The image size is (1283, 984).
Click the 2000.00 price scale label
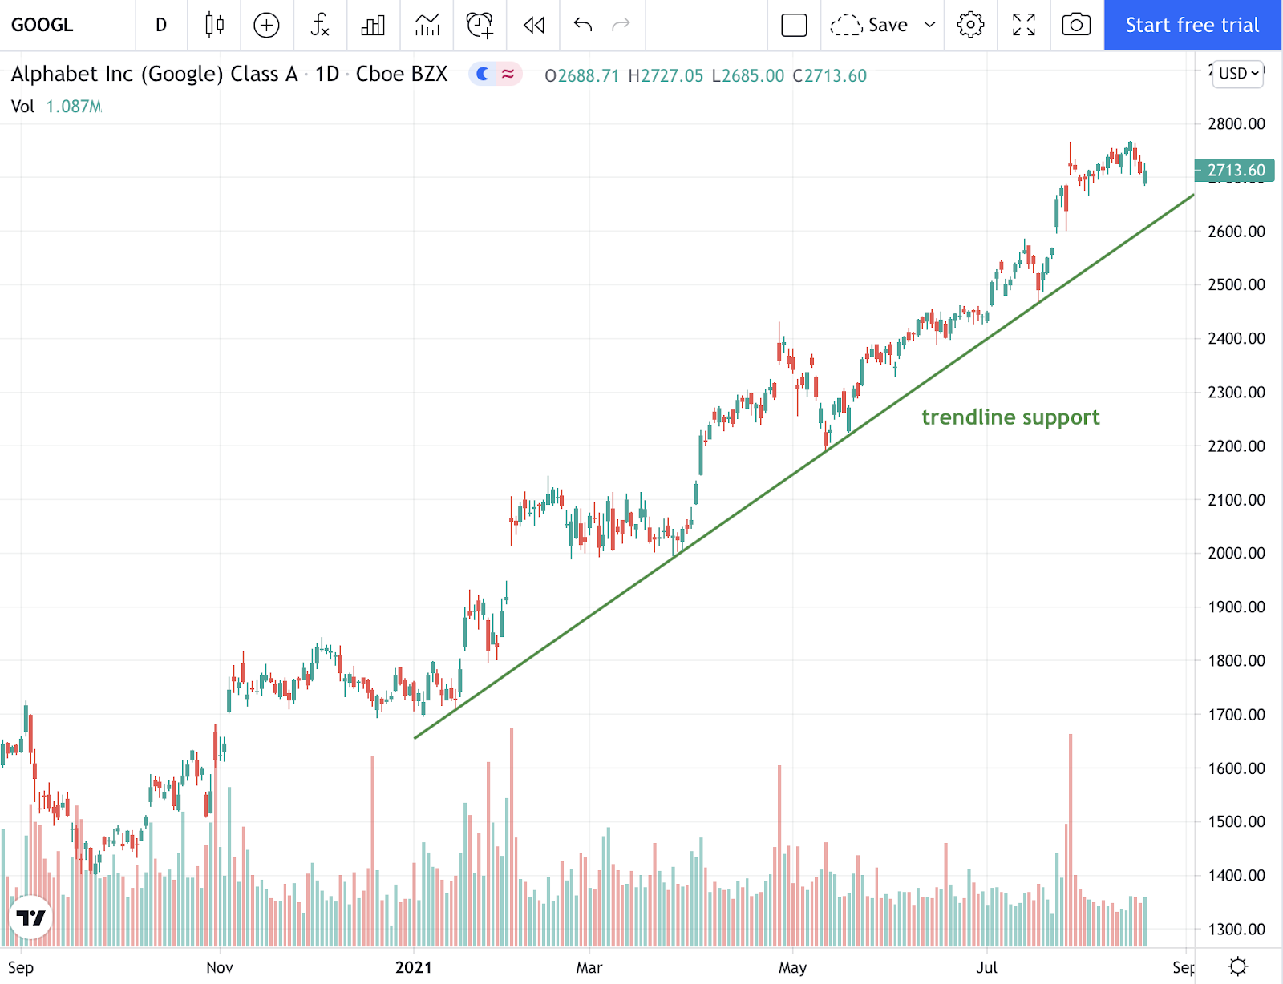tap(1236, 553)
